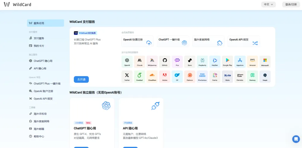Open the DeepL service icon

coord(265,76)
